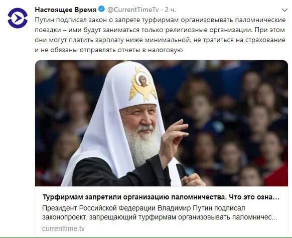Click tweet line starting "Путин подписал закон"
Image resolution: width=292 pixels, height=238 pixels.
click(160, 20)
